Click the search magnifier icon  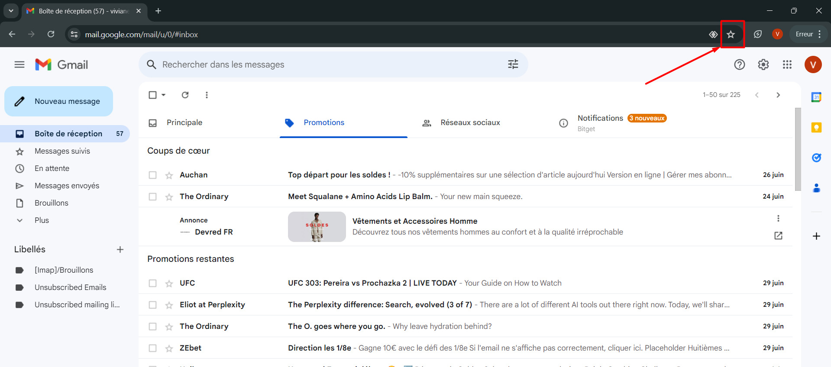[151, 64]
